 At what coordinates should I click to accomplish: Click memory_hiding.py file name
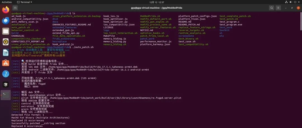115,41
